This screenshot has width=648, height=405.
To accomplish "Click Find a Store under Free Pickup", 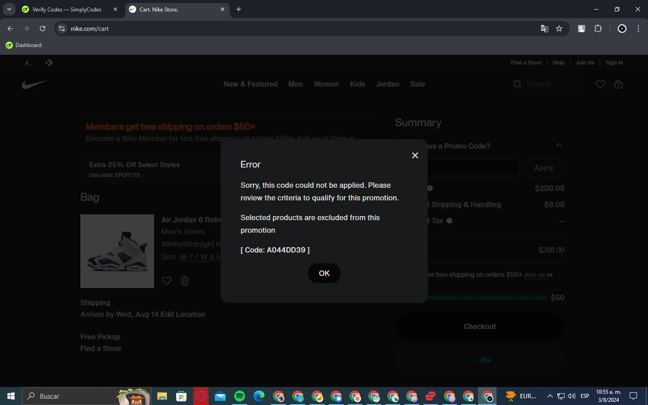I will coord(101,348).
